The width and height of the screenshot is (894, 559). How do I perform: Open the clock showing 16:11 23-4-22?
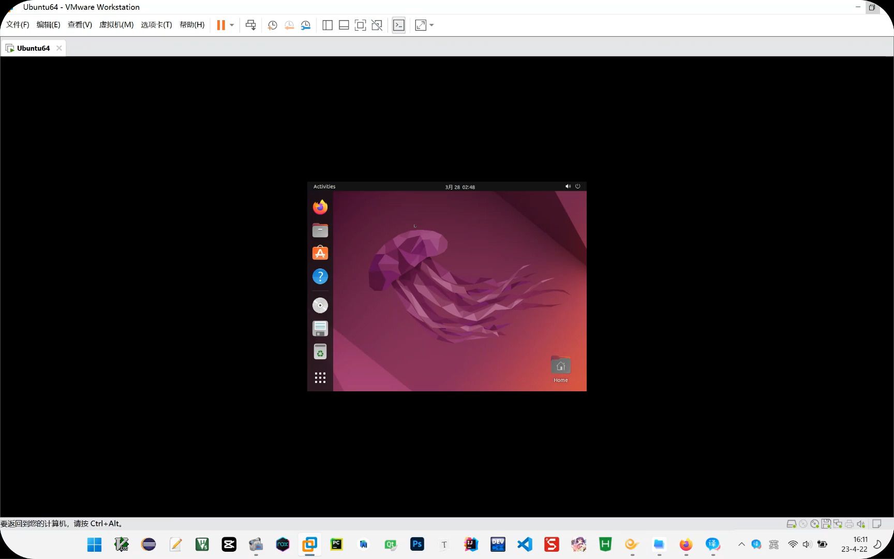(854, 545)
